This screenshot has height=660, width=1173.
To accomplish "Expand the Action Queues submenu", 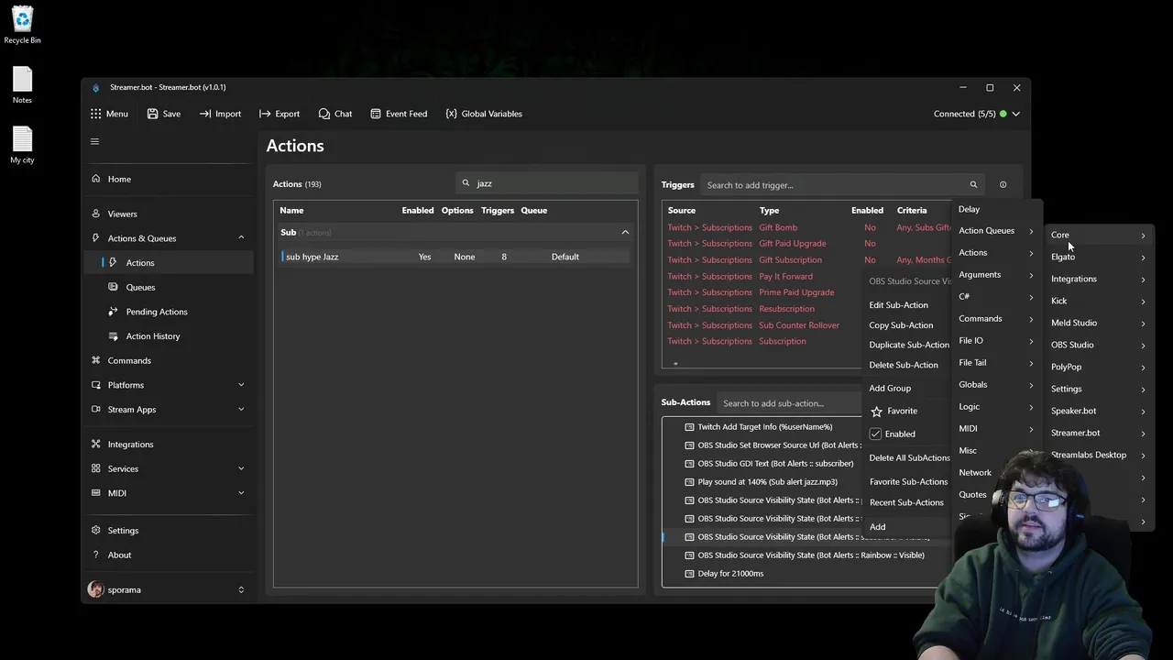I will [x=996, y=231].
